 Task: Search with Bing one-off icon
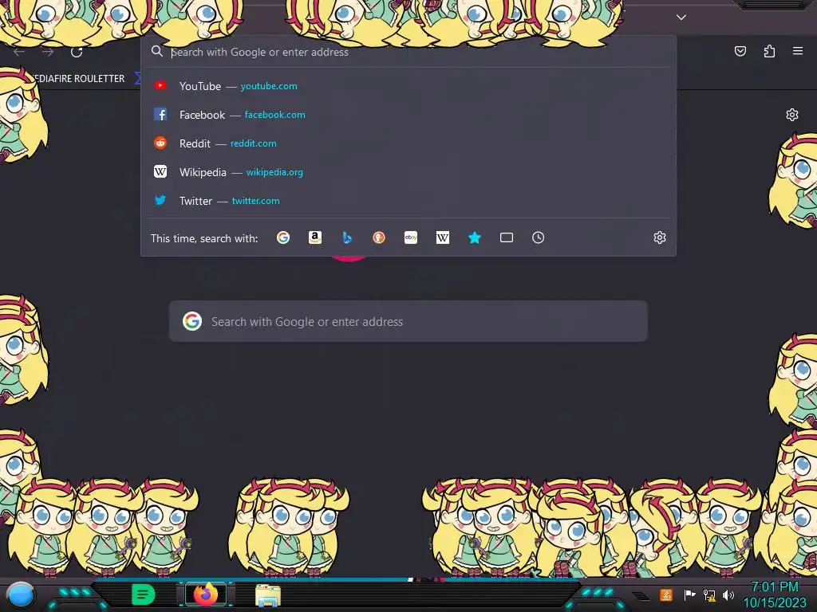tap(347, 237)
